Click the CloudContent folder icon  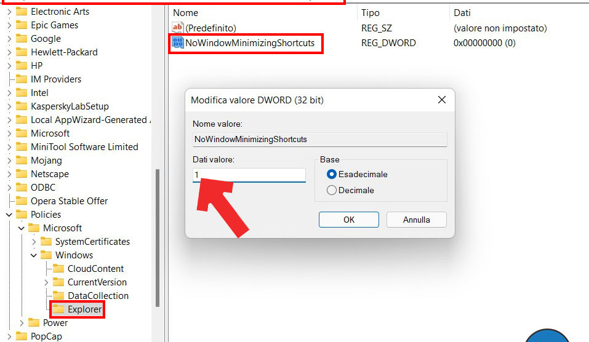coord(58,268)
